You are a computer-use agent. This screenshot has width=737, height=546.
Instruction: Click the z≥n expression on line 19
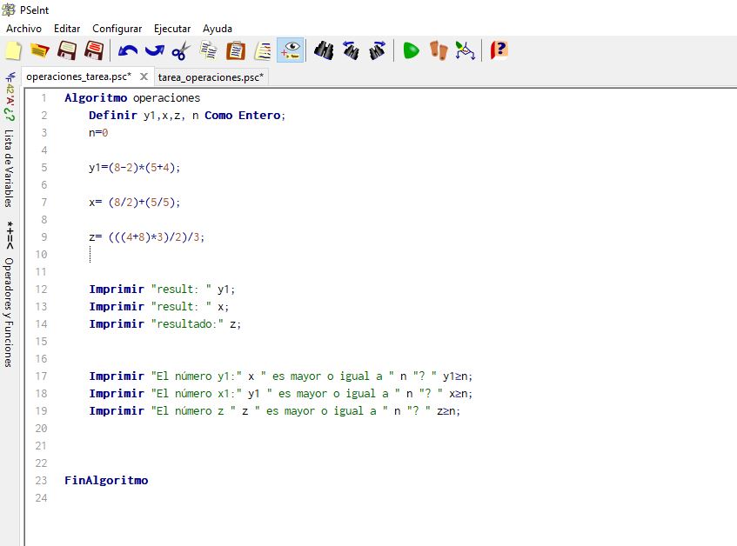click(448, 410)
